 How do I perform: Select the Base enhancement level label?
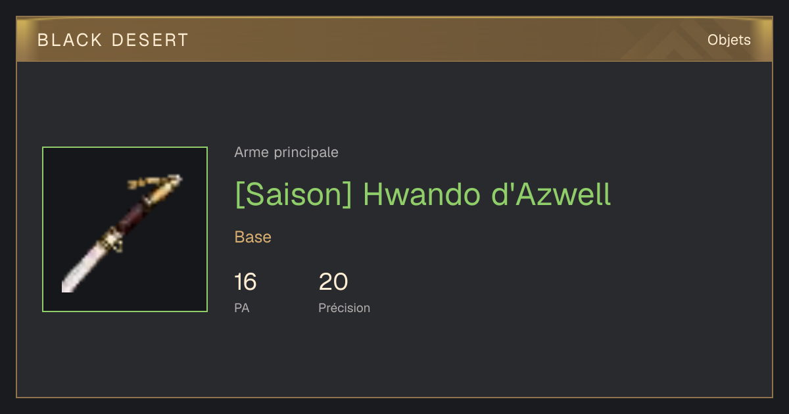coord(253,237)
